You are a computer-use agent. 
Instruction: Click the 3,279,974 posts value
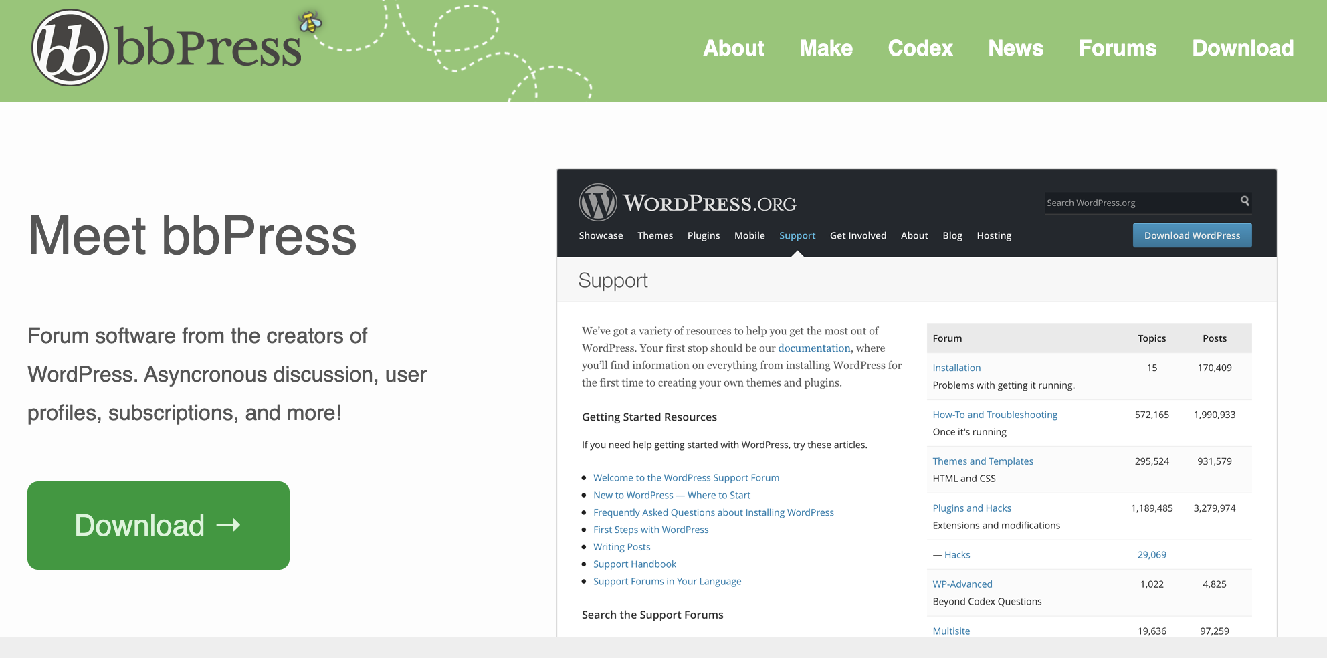[x=1215, y=508]
